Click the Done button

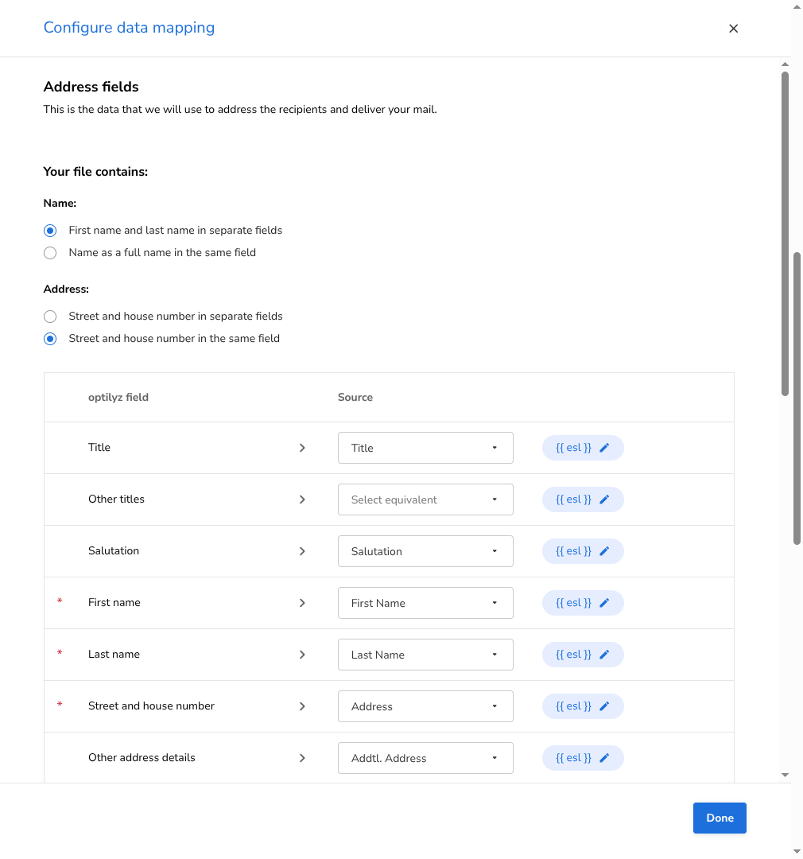coord(720,818)
